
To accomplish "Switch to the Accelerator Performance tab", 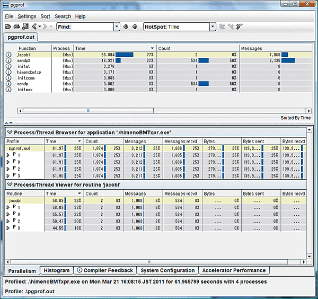I will 233,271.
